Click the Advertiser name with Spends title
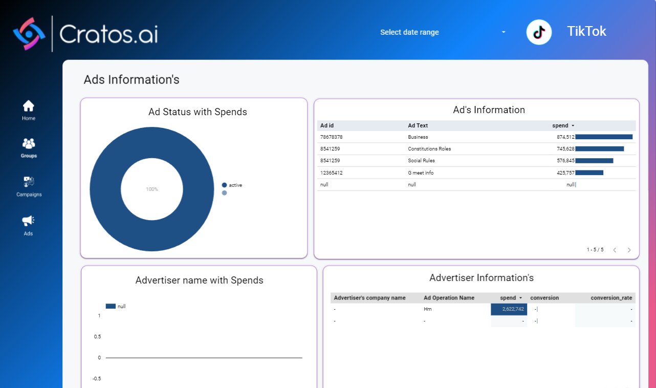 [x=200, y=281]
